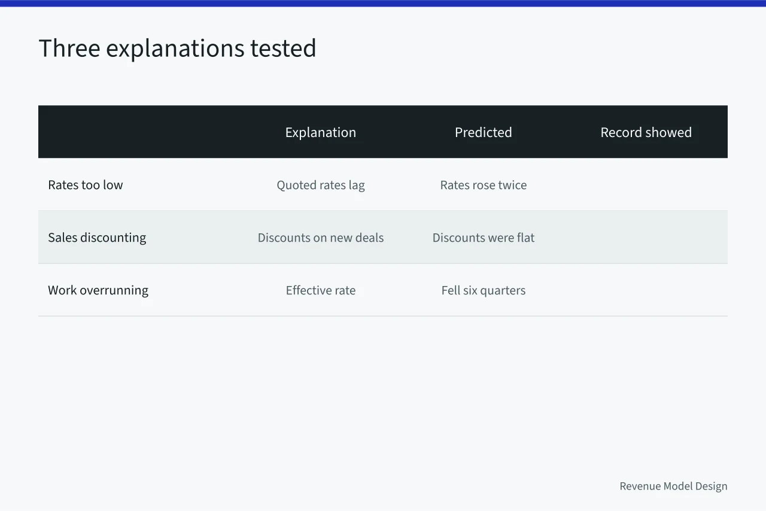Select the 'Fell six quarters' cell
766x511 pixels.
coord(484,290)
